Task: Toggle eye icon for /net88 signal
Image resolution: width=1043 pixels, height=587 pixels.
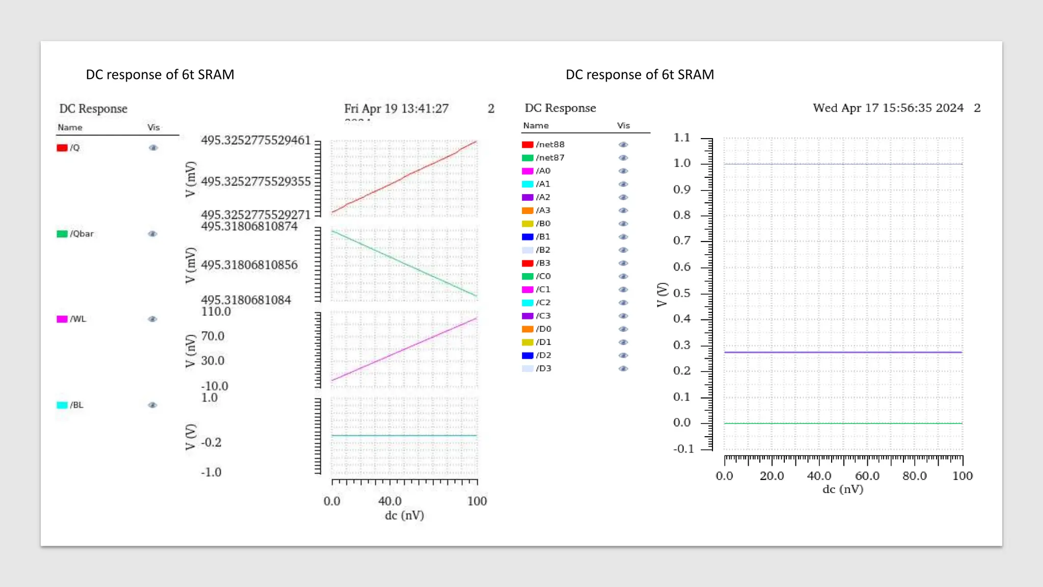Action: click(623, 145)
